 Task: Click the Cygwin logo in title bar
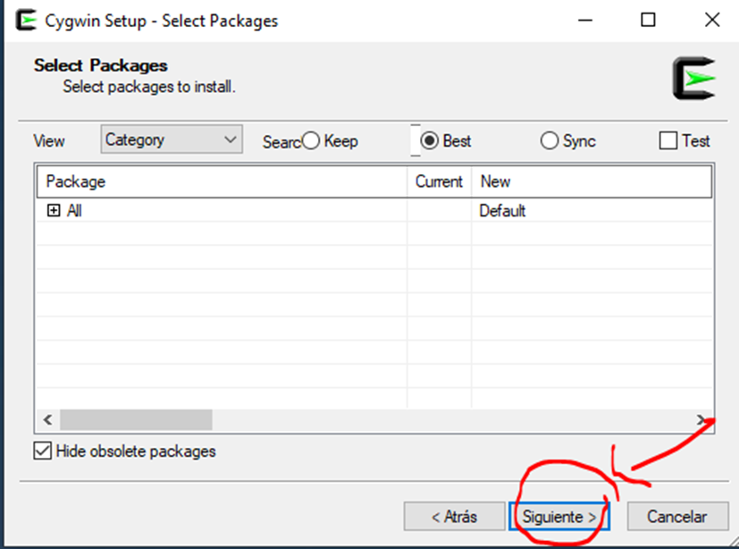(x=26, y=21)
